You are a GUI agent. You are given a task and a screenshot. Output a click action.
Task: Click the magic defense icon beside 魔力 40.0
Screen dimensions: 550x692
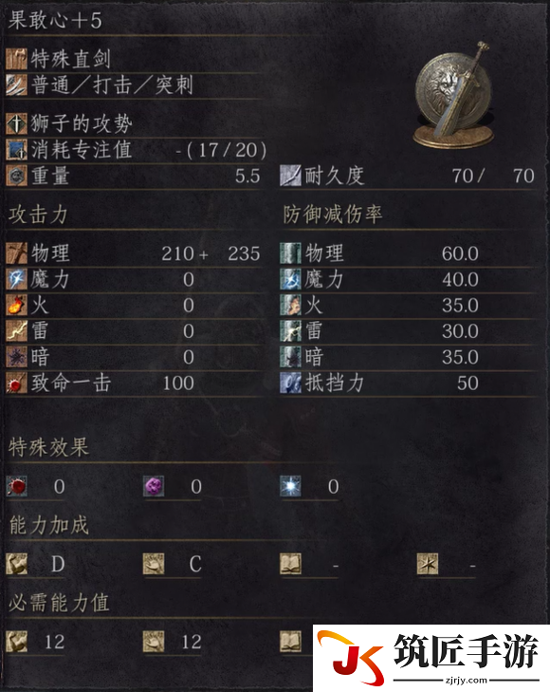[290, 279]
